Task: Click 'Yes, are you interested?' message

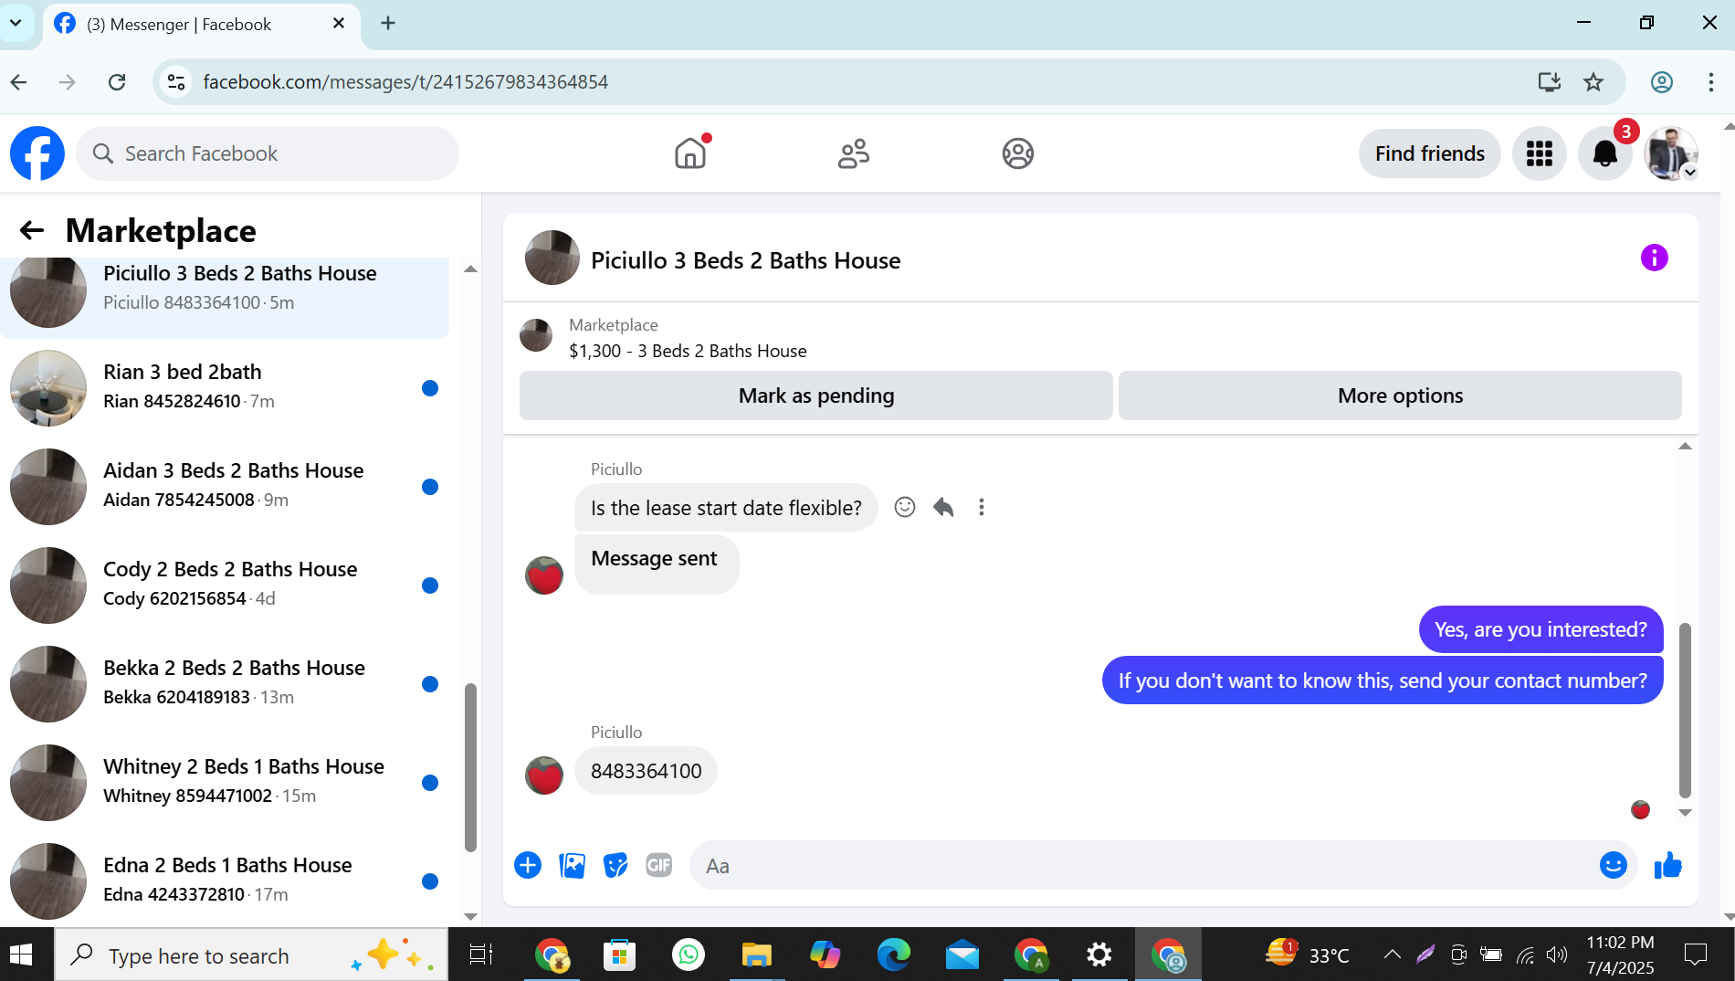Action: (1540, 629)
